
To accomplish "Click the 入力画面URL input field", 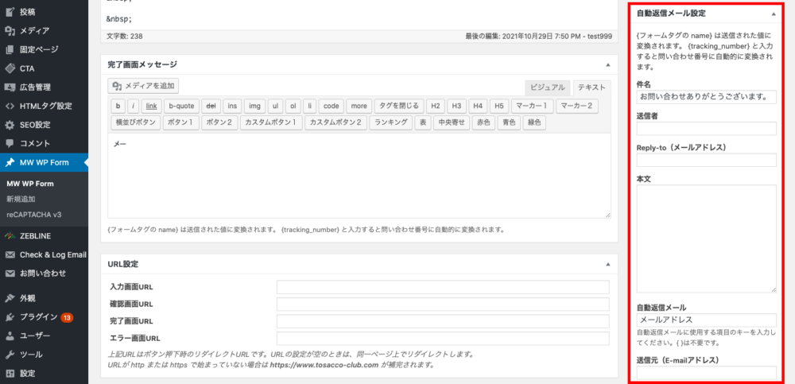I will [x=442, y=287].
